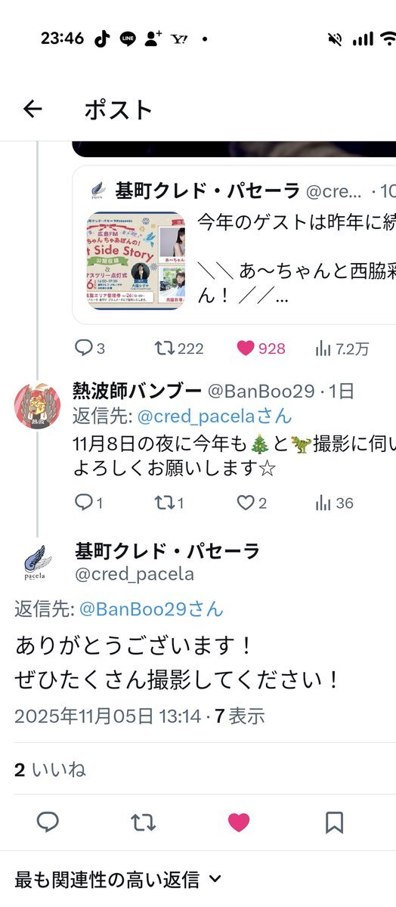396x907 pixels.
Task: Open pacela logo profile picture
Action: tap(37, 563)
